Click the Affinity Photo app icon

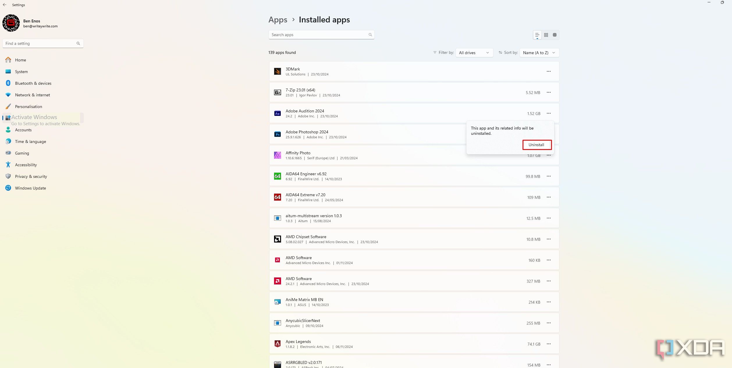pos(278,155)
